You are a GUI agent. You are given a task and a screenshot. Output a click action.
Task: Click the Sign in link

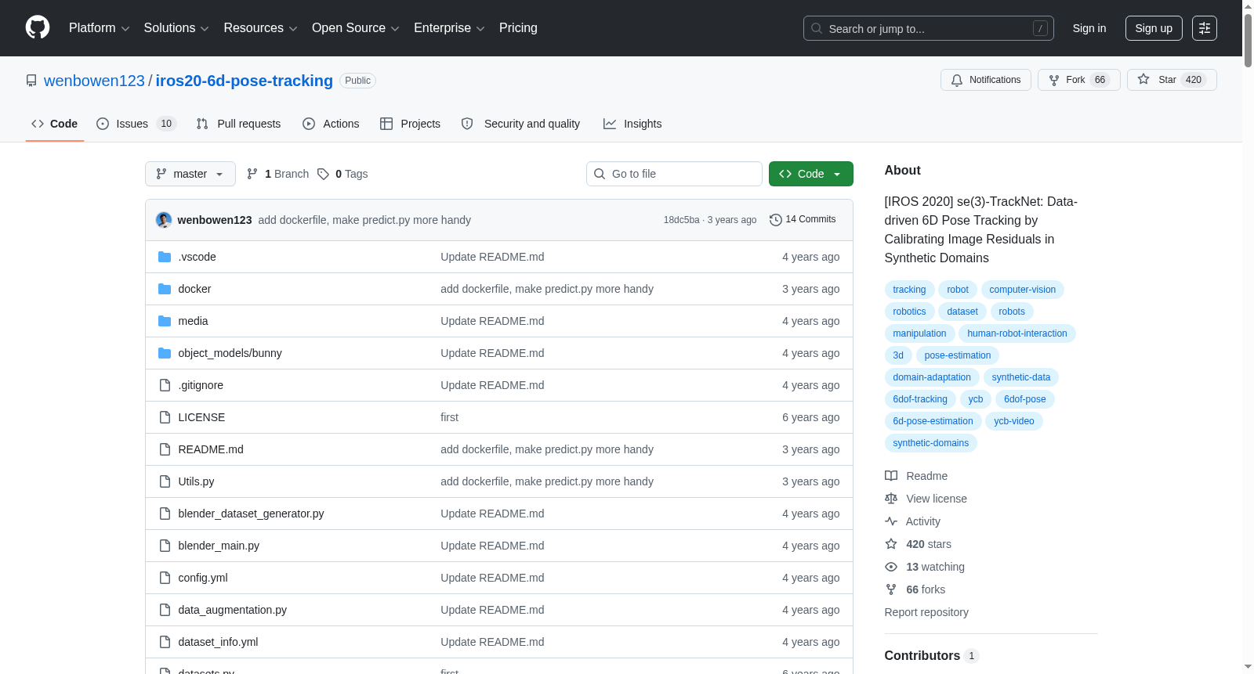coord(1089,28)
